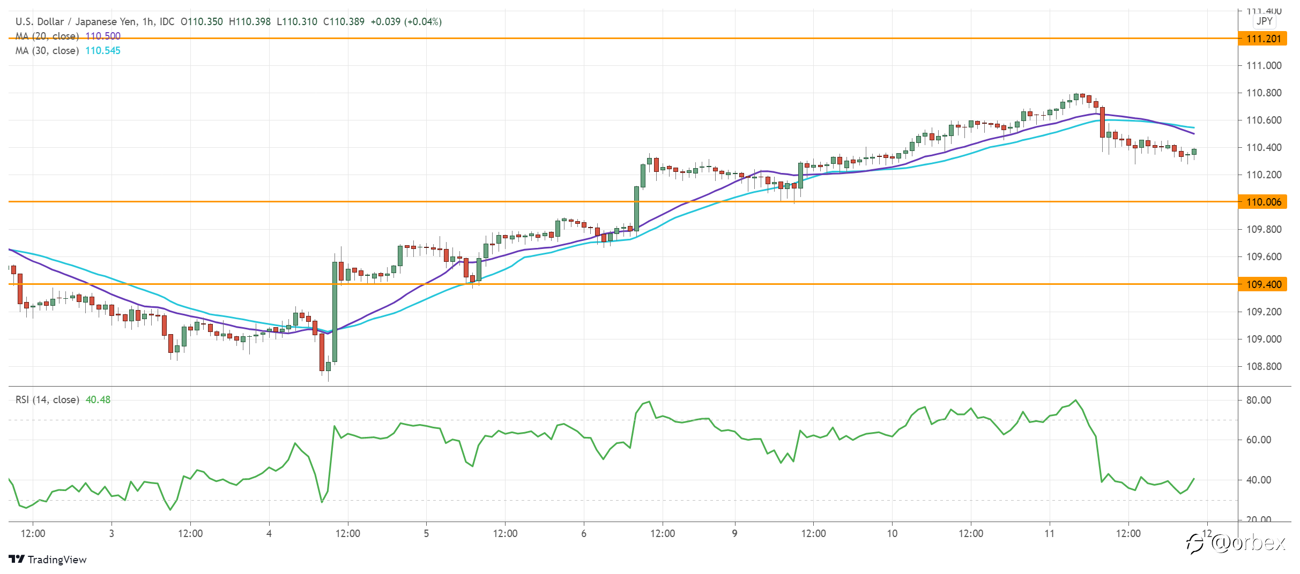Click the 80.00 RSI scale label
1300x574 pixels.
[x=1259, y=400]
